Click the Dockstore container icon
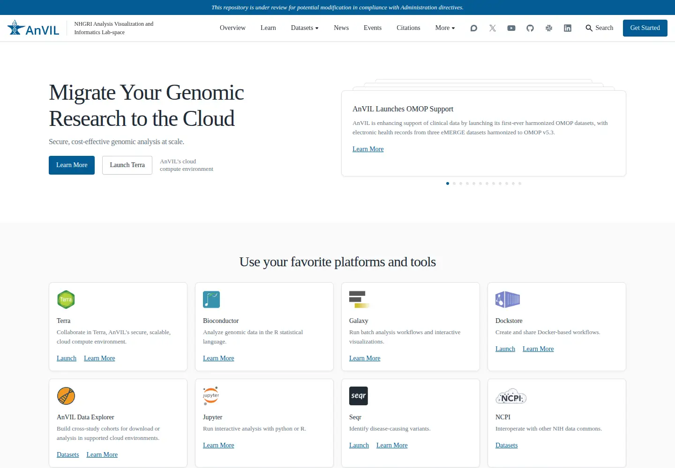The height and width of the screenshot is (468, 675). 508,300
